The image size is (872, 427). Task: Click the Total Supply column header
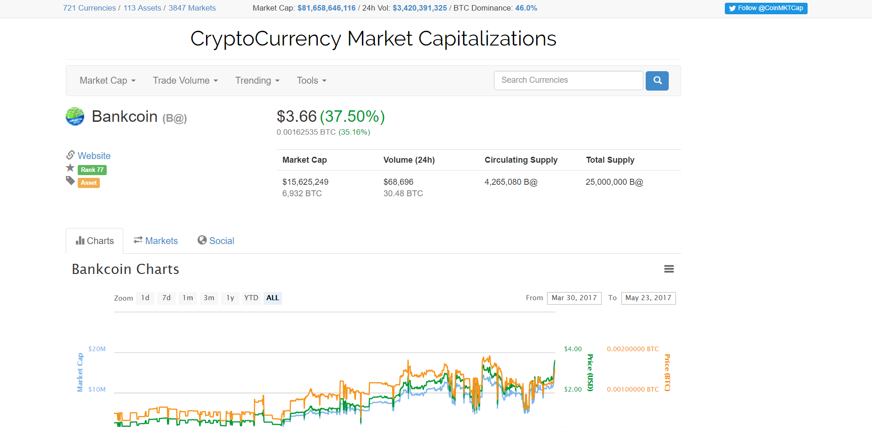point(610,160)
